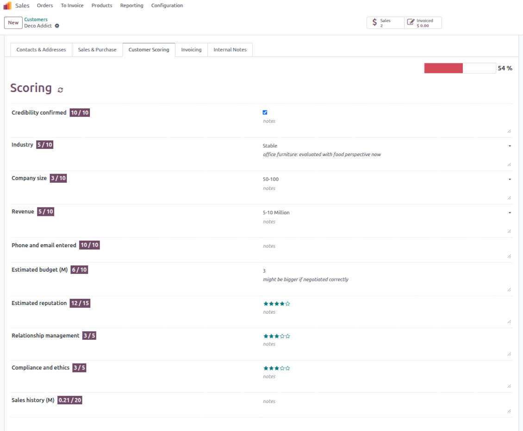
Task: Click fourth star of Relationship management
Action: coord(282,336)
